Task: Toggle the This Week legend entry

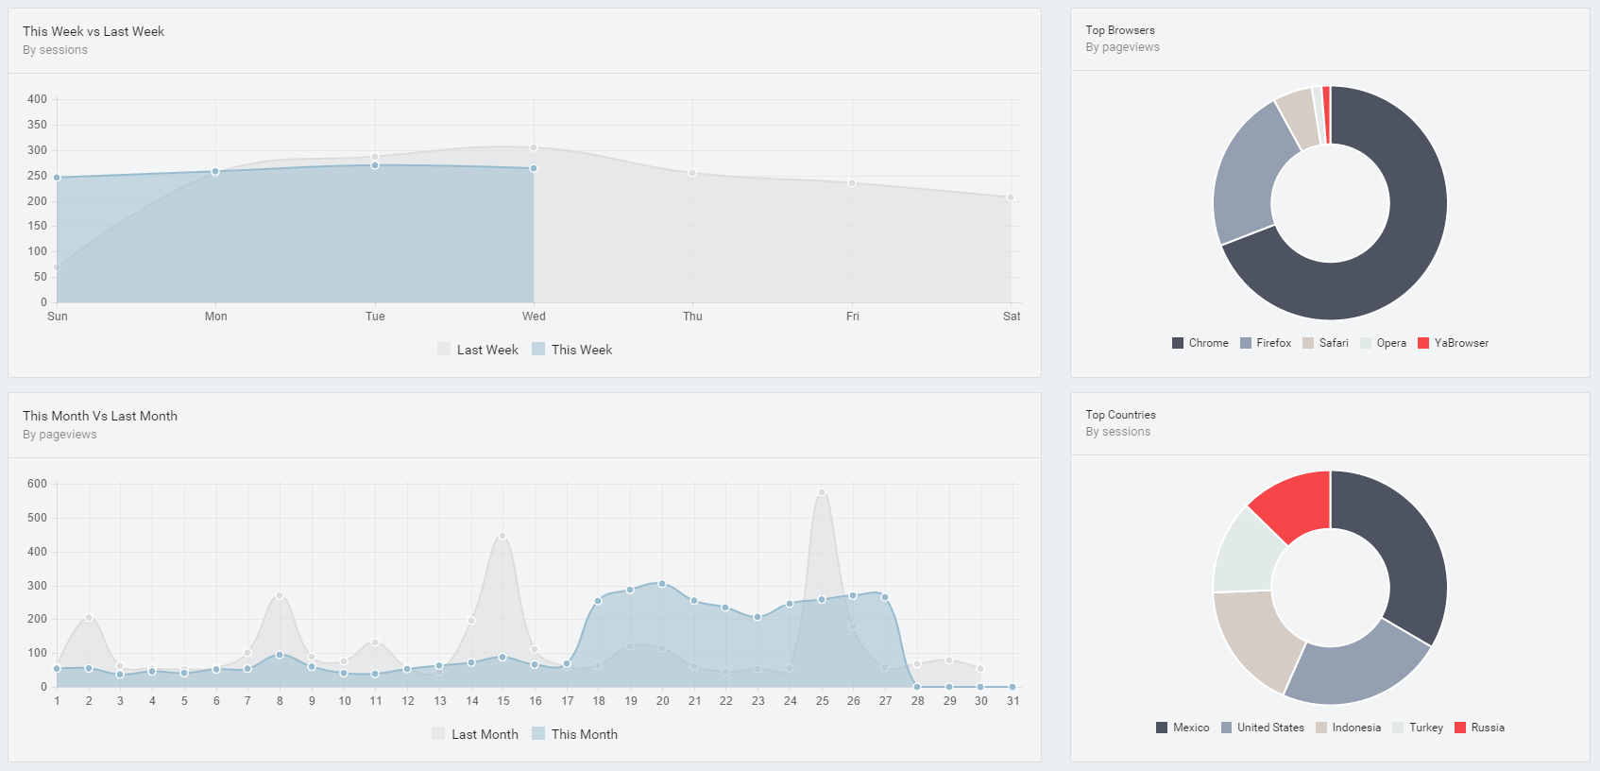Action: (572, 350)
